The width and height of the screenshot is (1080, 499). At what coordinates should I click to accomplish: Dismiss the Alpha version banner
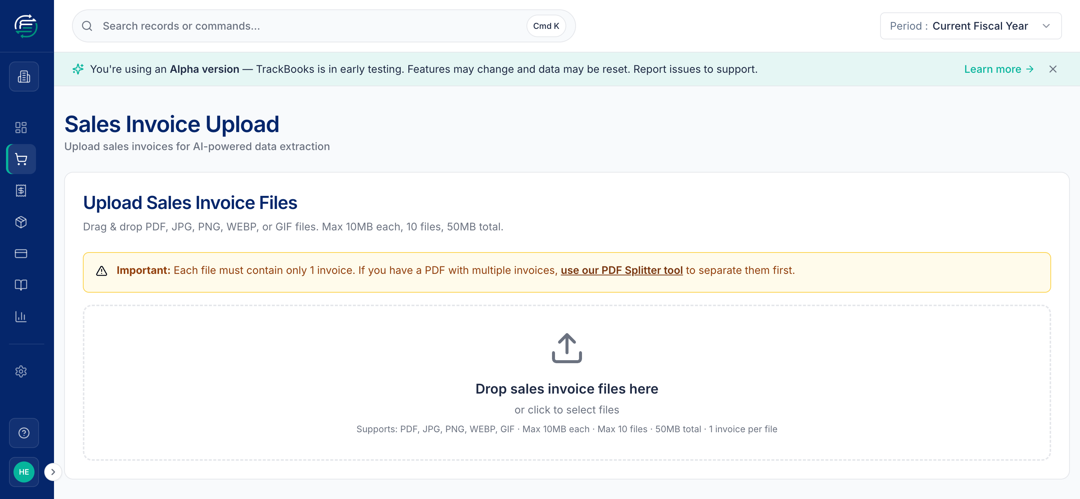[1053, 69]
